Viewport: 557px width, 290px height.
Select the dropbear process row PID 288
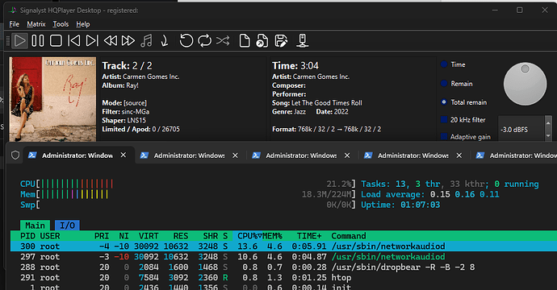tap(283, 267)
